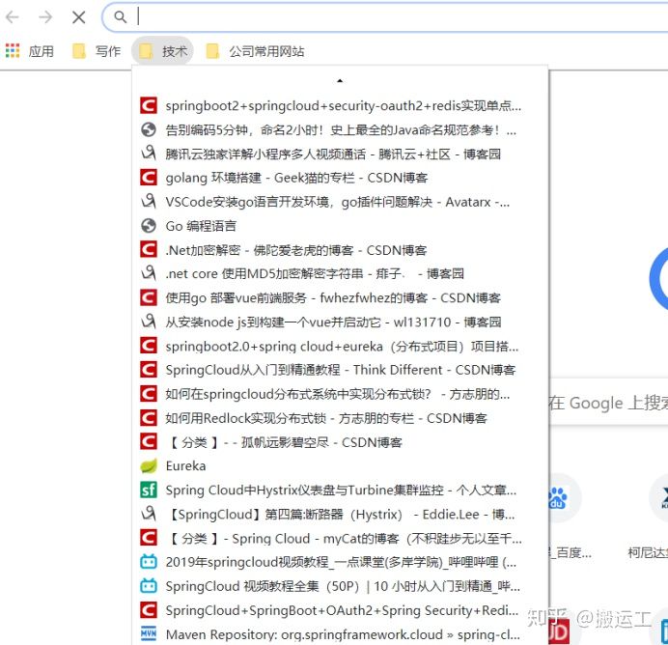
Task: Open the 公司常用网站 bookmark folder
Action: coord(255,51)
